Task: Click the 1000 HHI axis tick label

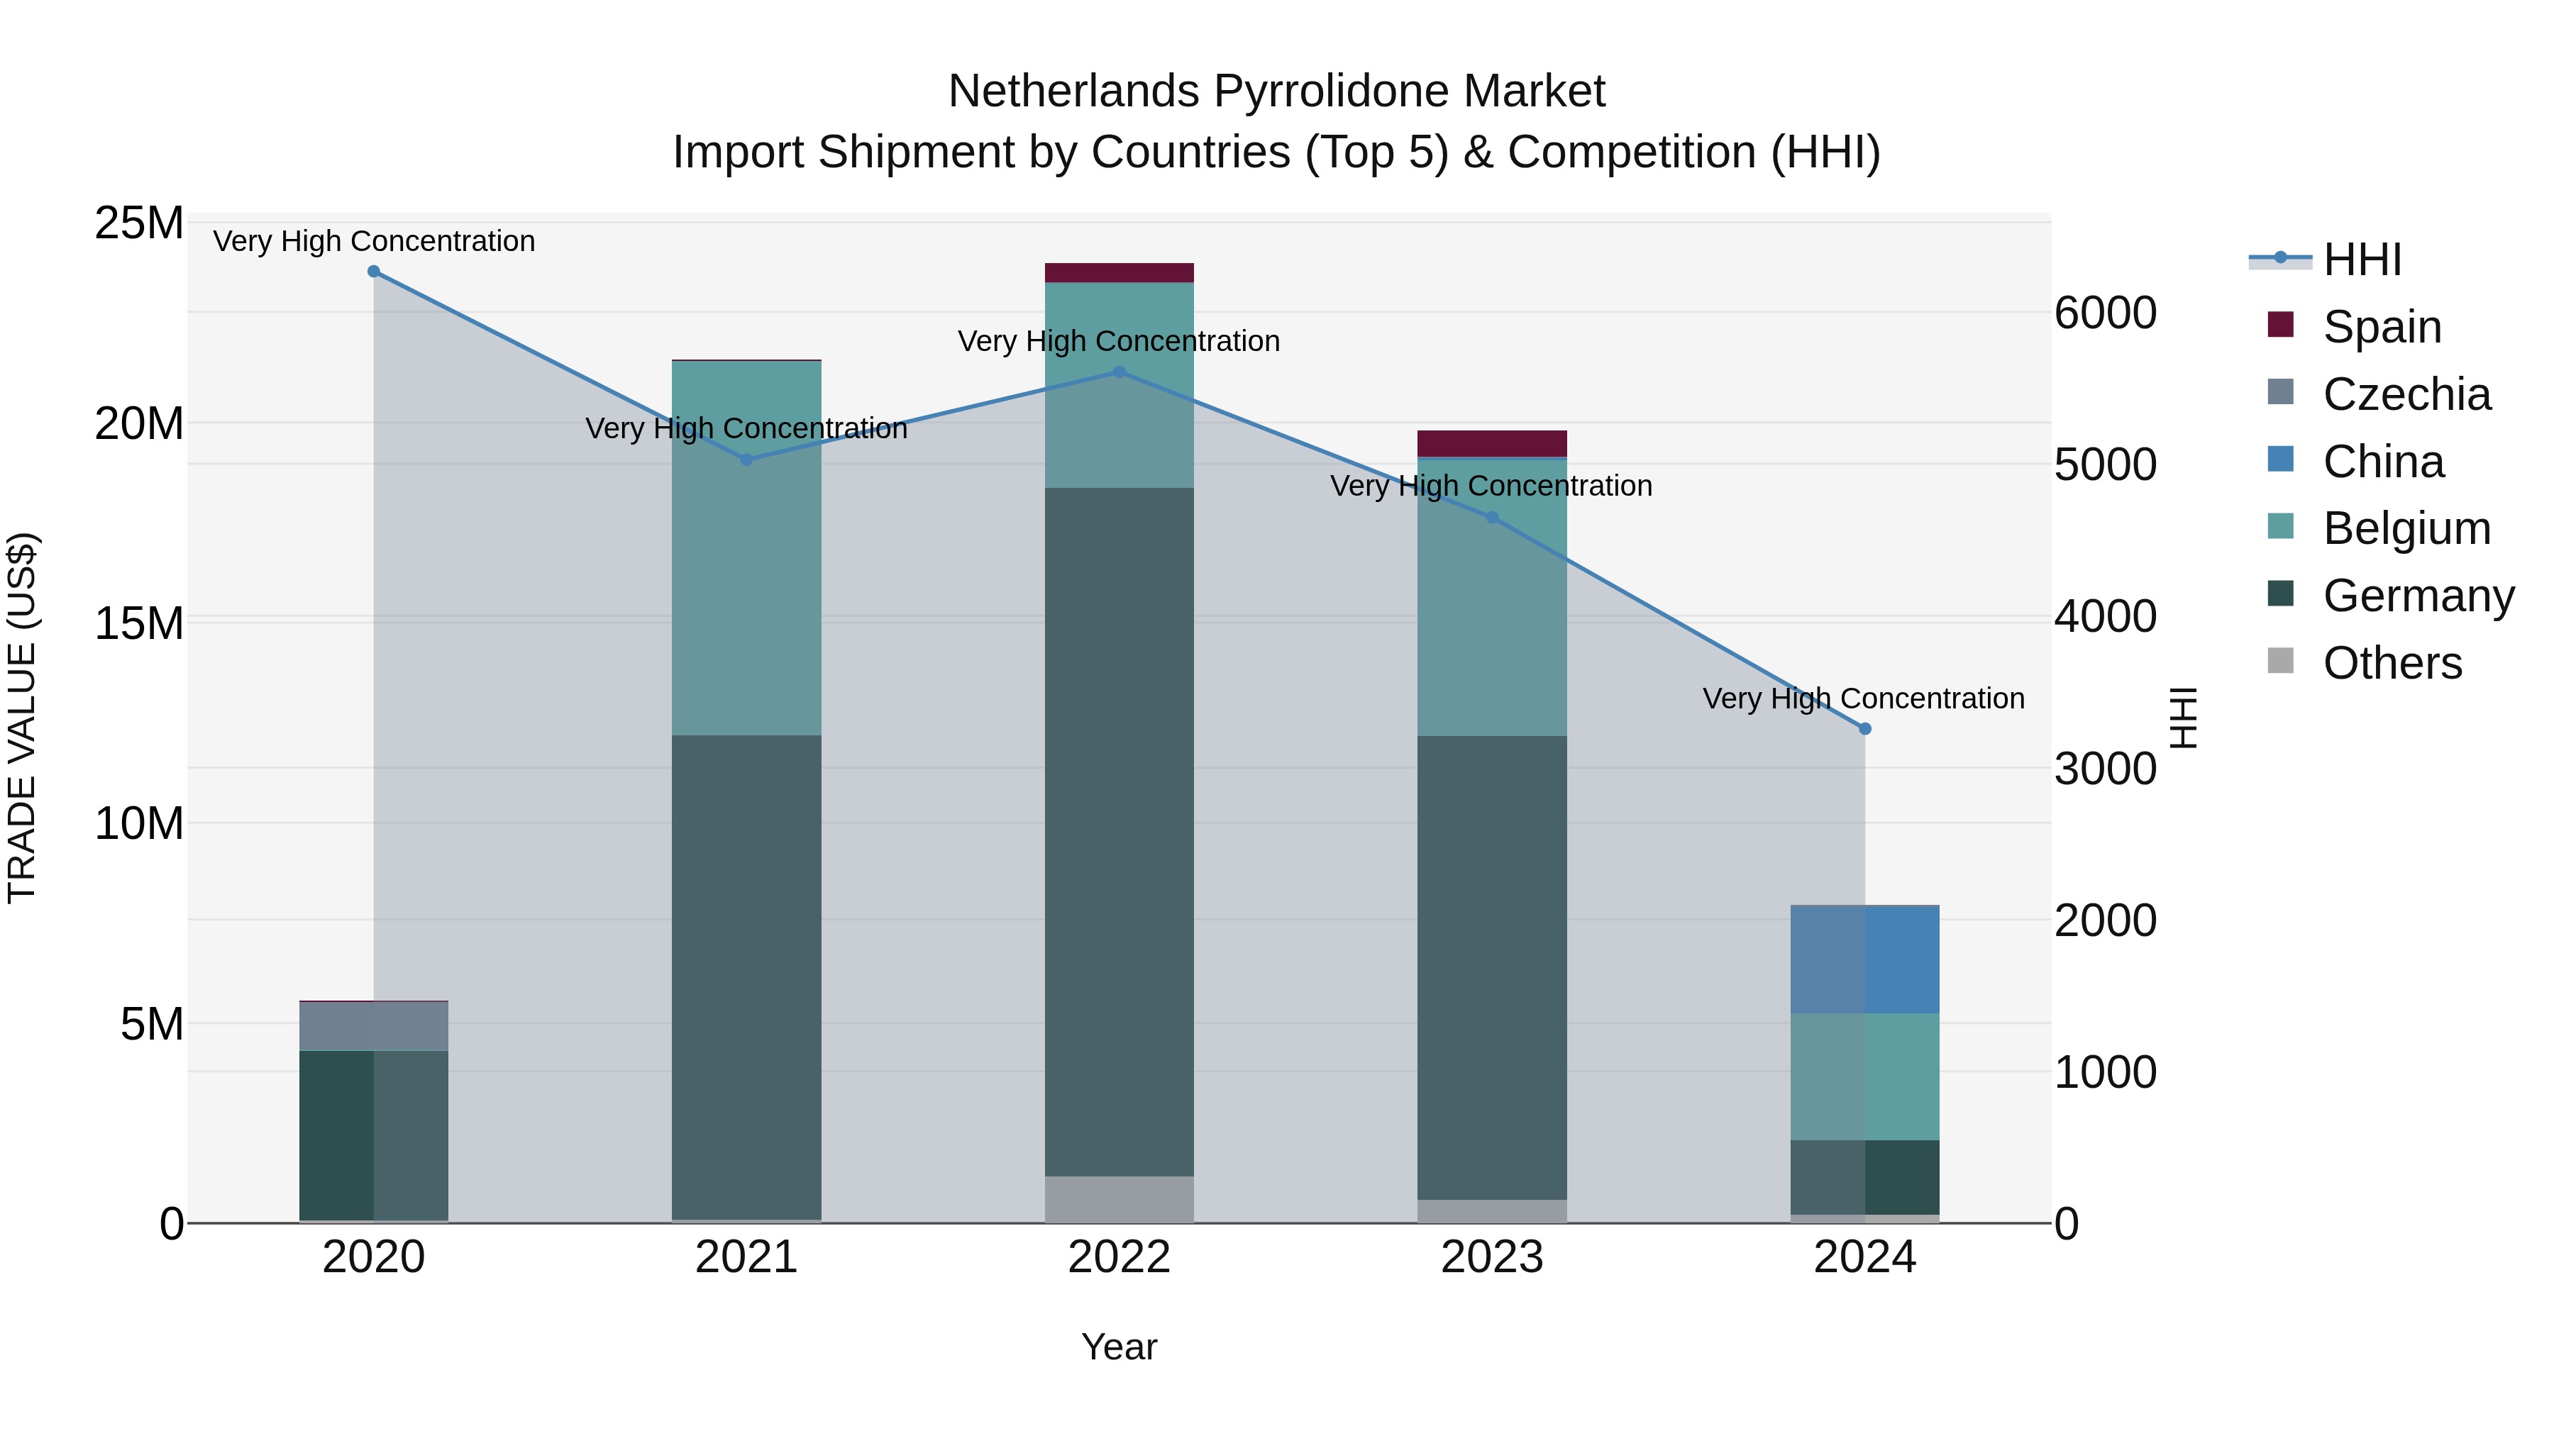Action: pyautogui.click(x=2106, y=1072)
